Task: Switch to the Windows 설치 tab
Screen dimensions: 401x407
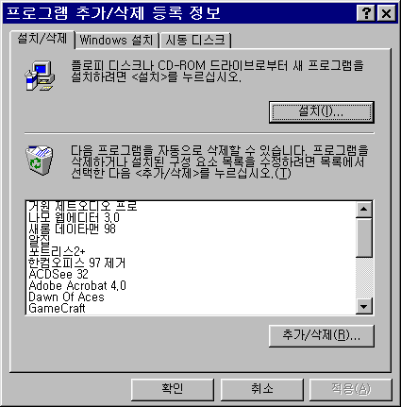Action: click(x=116, y=41)
